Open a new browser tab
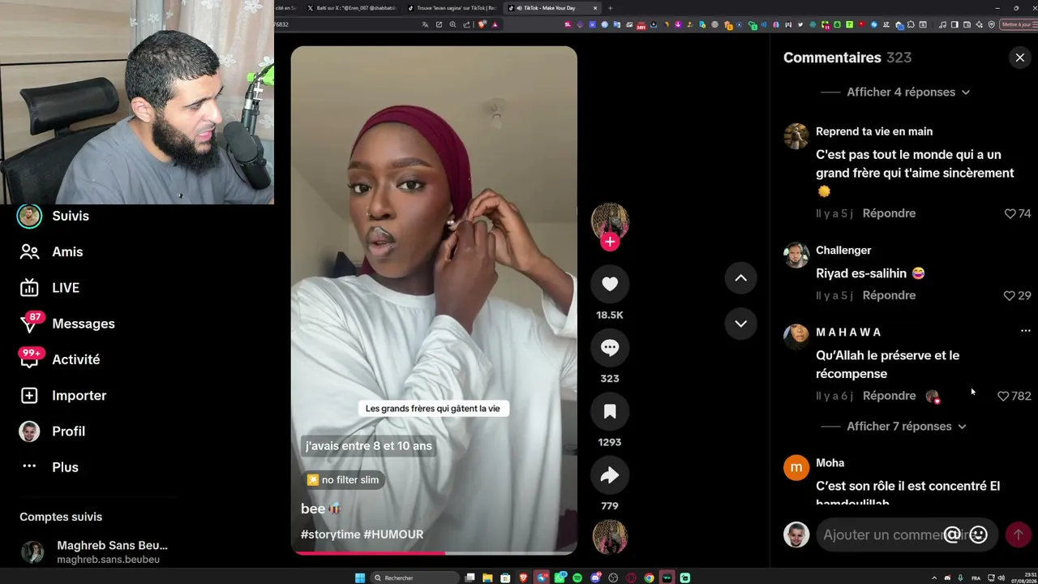1038x584 pixels. click(611, 8)
